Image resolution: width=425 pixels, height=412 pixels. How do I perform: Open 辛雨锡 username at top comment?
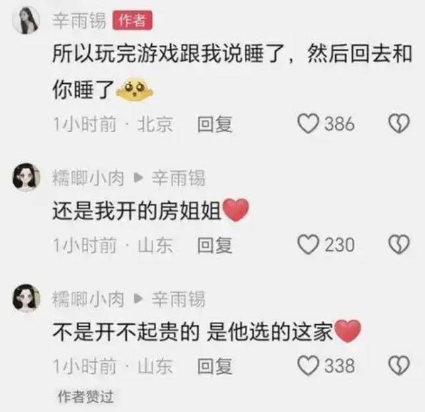point(79,20)
